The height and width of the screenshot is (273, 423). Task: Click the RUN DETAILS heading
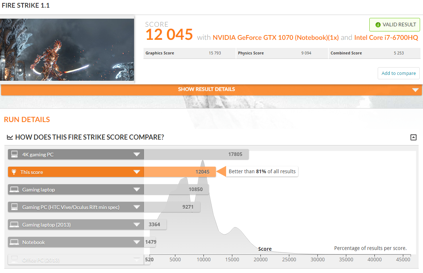point(27,120)
